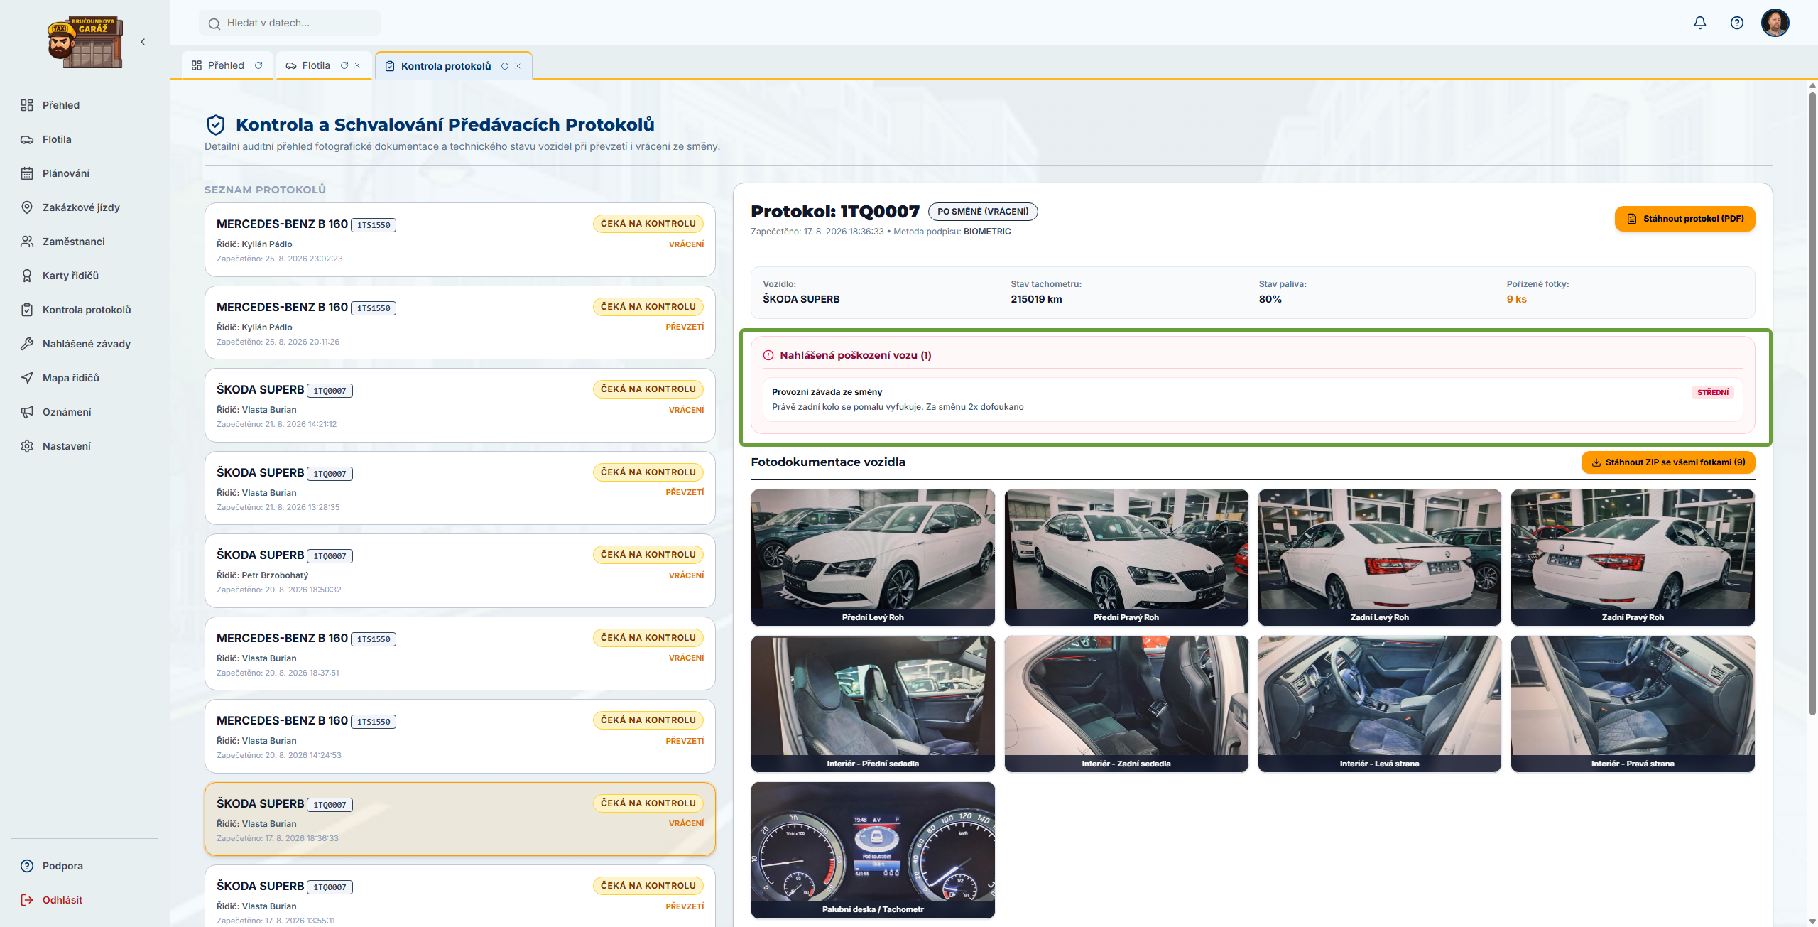Open the user profile avatar
Screen dimensions: 1818x927
point(1775,23)
